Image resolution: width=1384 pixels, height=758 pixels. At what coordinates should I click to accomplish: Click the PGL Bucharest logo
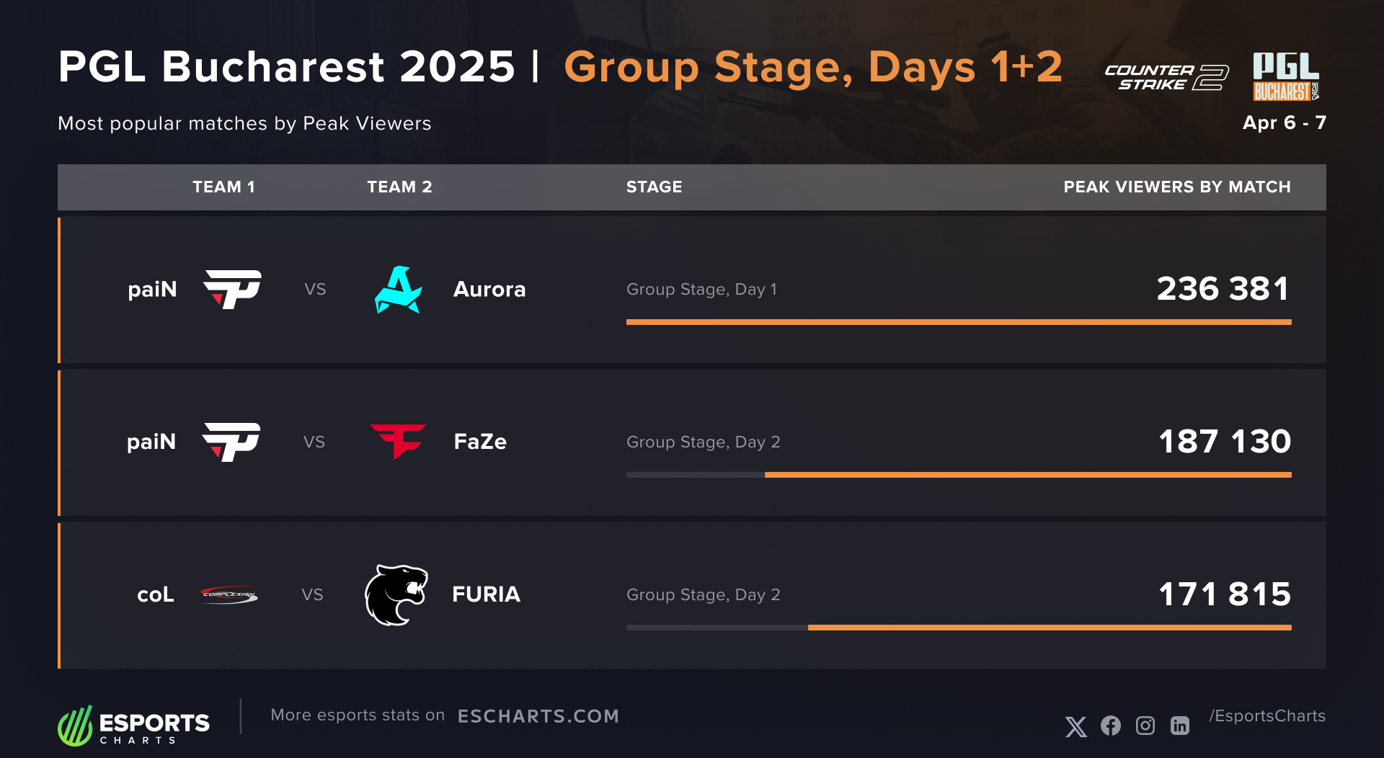1286,76
